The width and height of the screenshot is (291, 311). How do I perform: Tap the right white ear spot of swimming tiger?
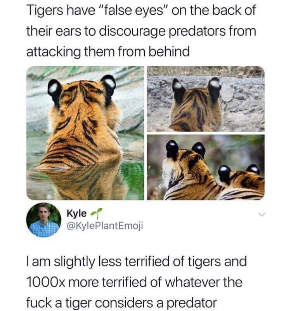click(110, 82)
